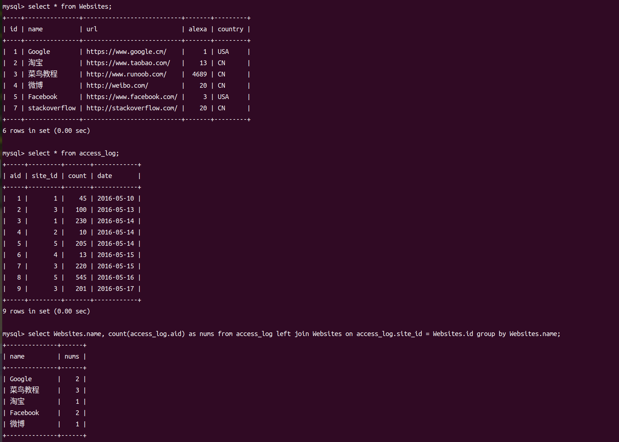Viewport: 619px width, 442px height.
Task: Select the 'url' column header in Websites table
Action: point(92,29)
